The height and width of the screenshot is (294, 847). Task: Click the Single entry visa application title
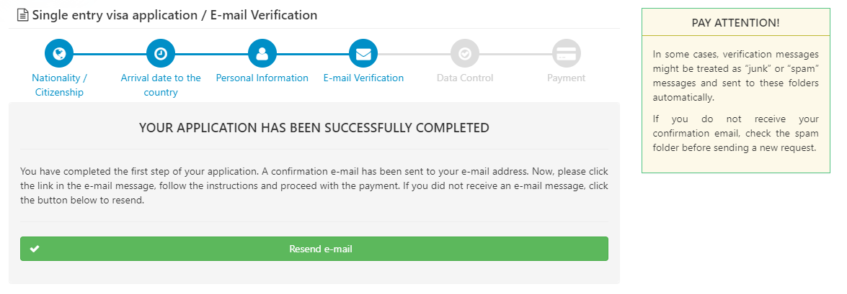pyautogui.click(x=174, y=15)
